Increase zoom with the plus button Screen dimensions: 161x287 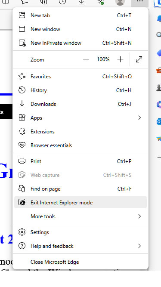121,59
